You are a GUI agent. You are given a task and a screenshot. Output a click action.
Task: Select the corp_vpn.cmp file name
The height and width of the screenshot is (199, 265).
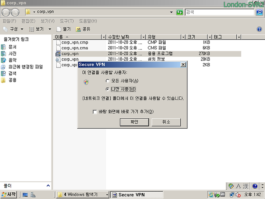(x=75, y=42)
